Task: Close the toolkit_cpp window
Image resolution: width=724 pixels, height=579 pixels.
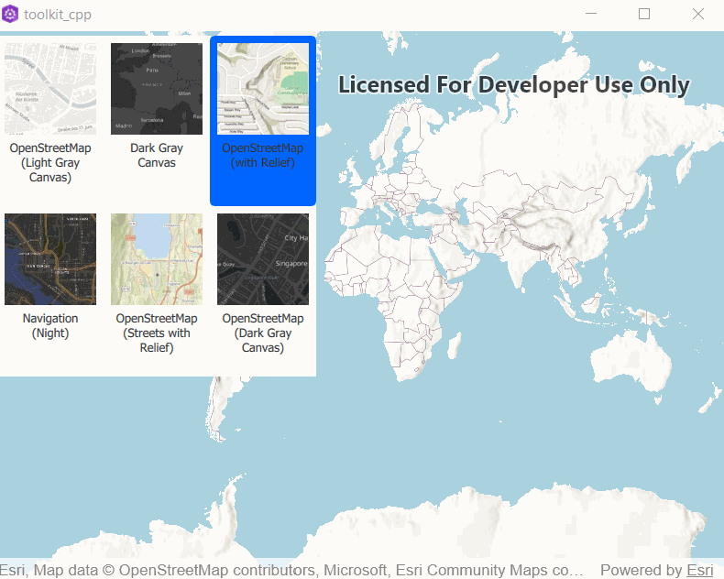Action: click(x=697, y=14)
